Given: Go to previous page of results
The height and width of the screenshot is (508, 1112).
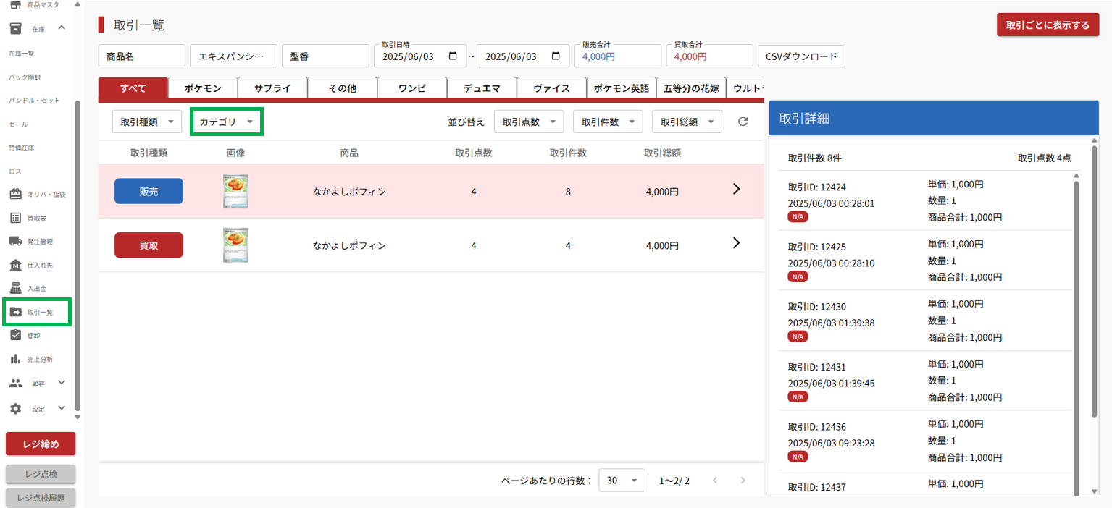Looking at the screenshot, I should coord(715,481).
